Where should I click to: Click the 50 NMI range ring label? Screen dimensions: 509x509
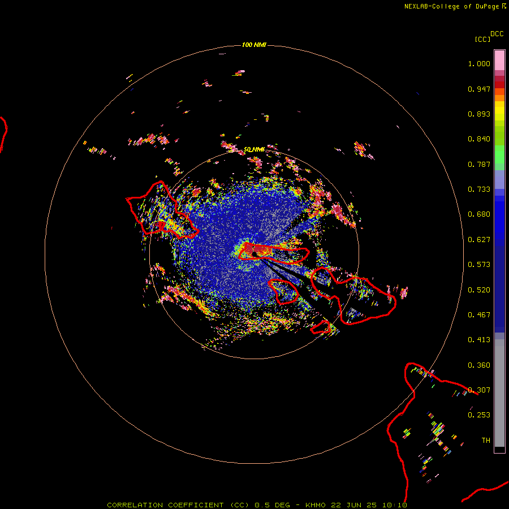click(254, 150)
